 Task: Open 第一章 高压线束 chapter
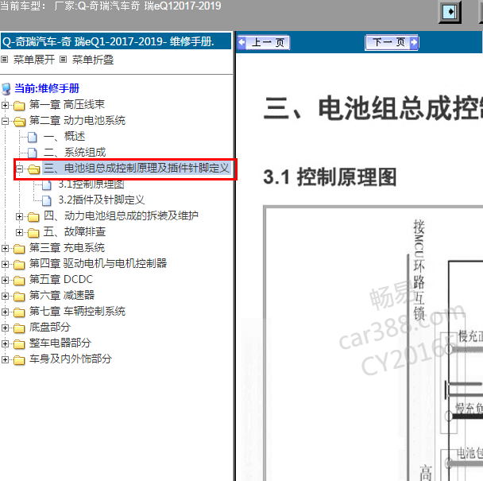pos(67,104)
